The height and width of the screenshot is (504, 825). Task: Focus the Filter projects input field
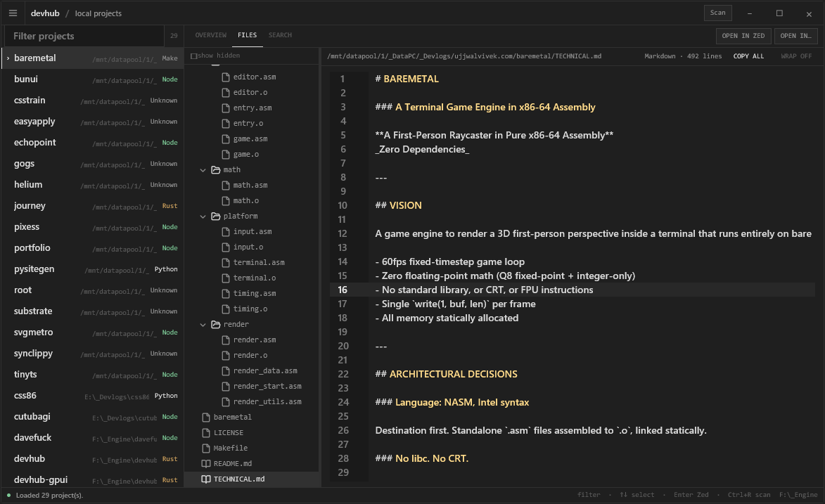tap(84, 37)
